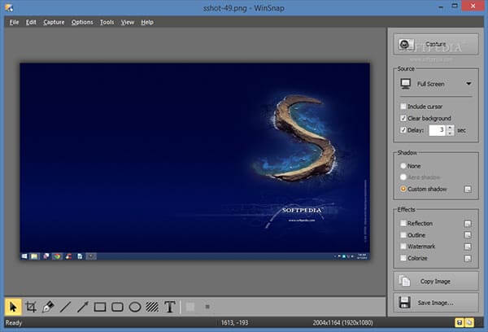The height and width of the screenshot is (332, 488).
Task: Enable the Reflection effect
Action: click(403, 223)
